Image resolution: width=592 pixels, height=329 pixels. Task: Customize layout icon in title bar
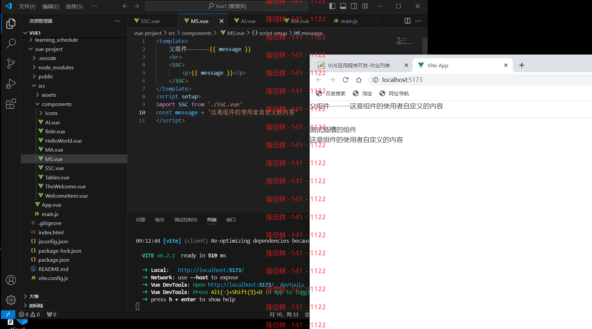click(365, 6)
